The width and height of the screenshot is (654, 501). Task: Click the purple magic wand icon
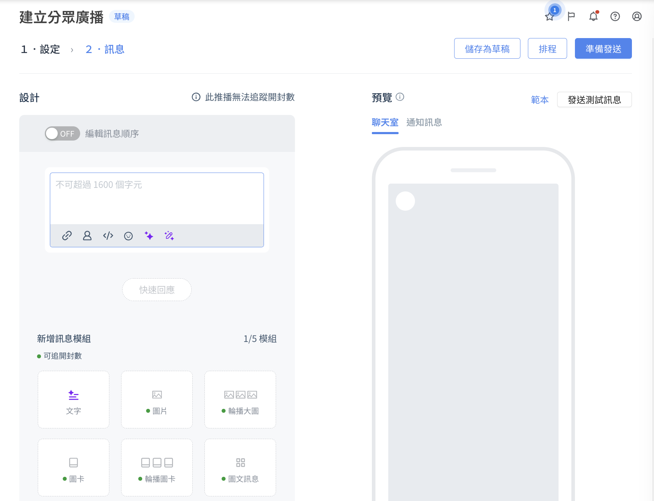pos(169,236)
